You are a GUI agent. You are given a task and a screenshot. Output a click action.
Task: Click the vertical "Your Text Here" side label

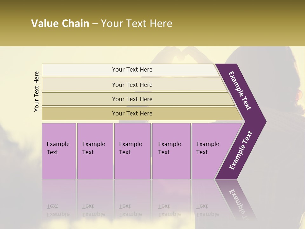[37, 91]
